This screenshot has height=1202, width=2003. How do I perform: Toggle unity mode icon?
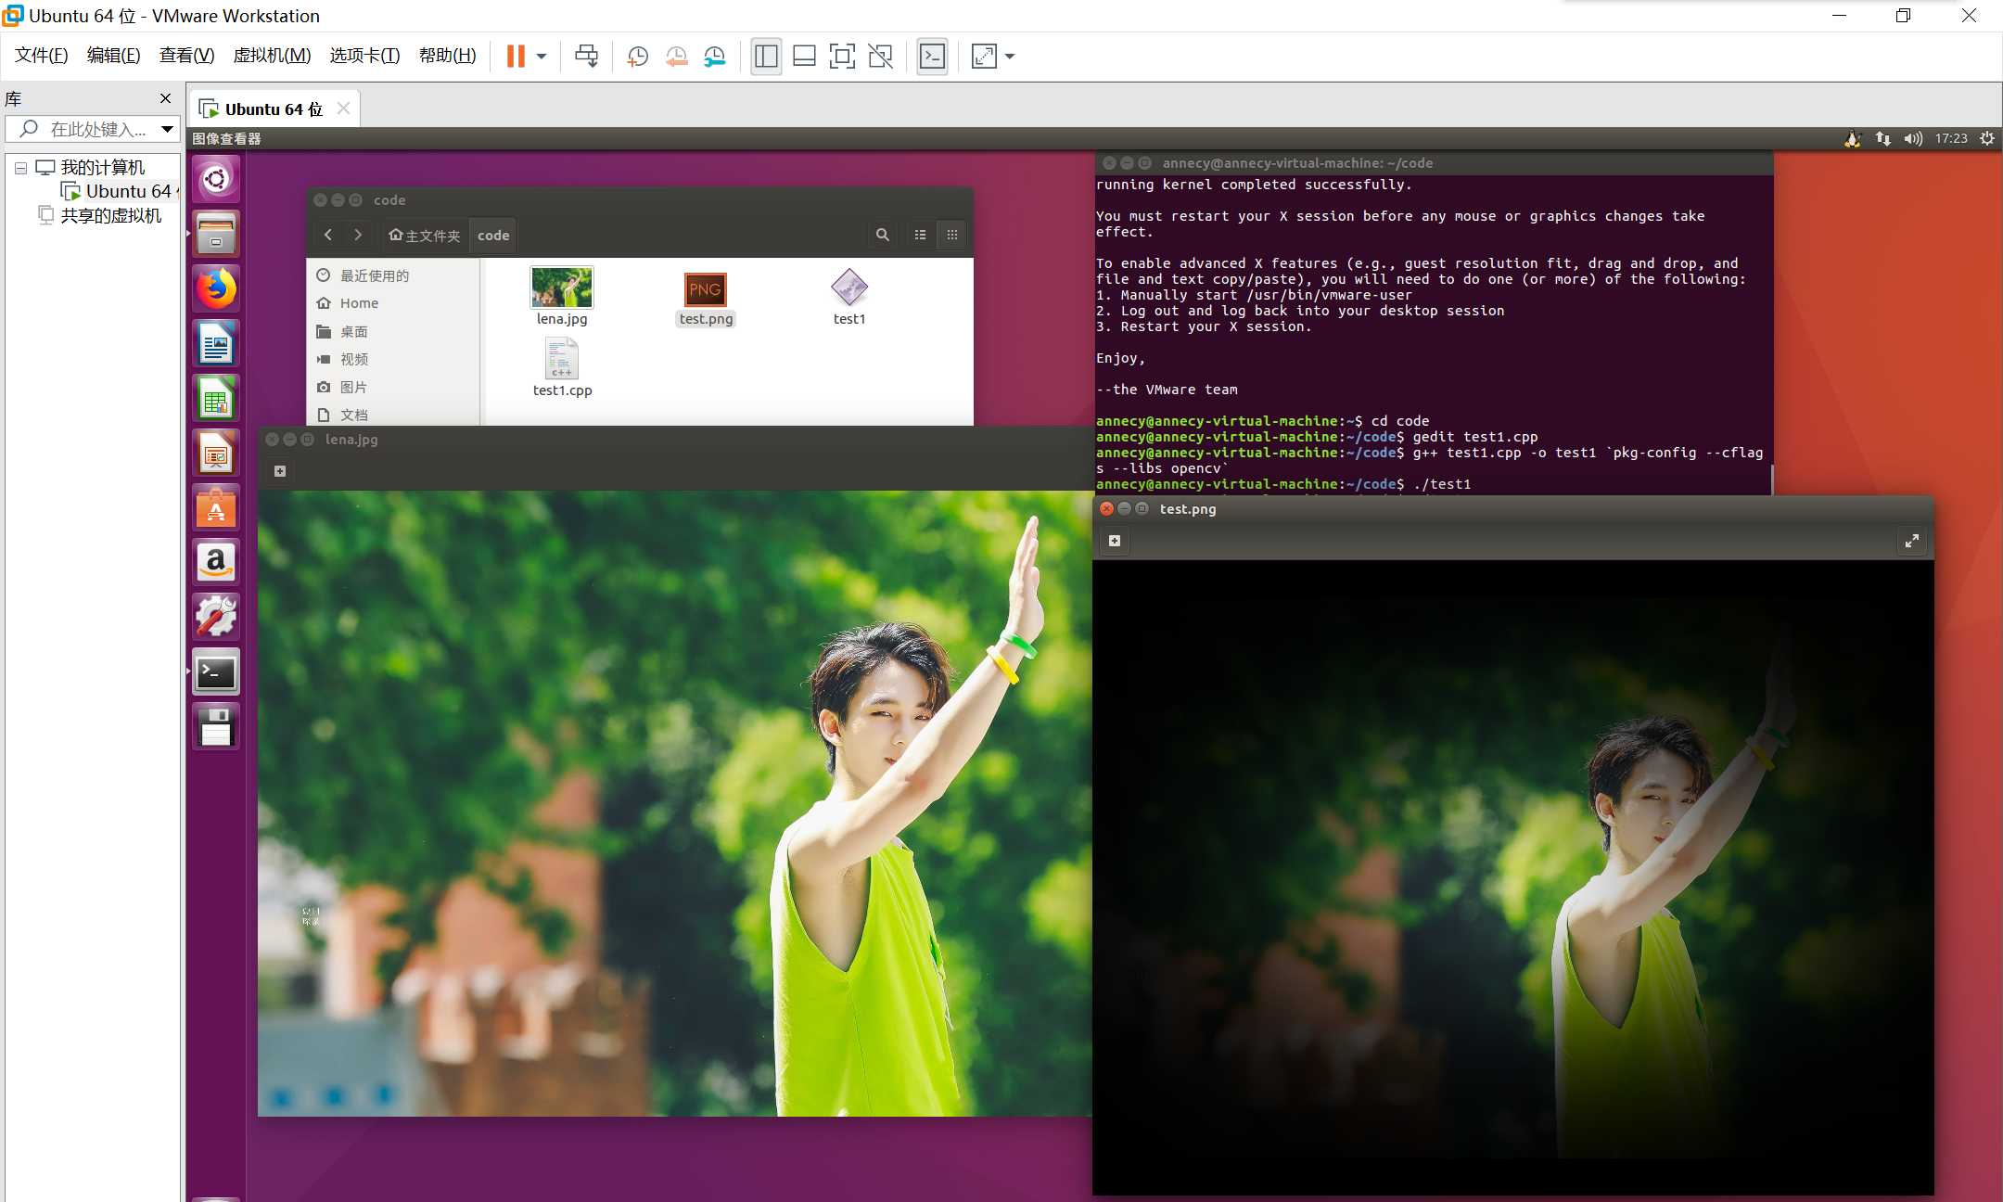880,57
